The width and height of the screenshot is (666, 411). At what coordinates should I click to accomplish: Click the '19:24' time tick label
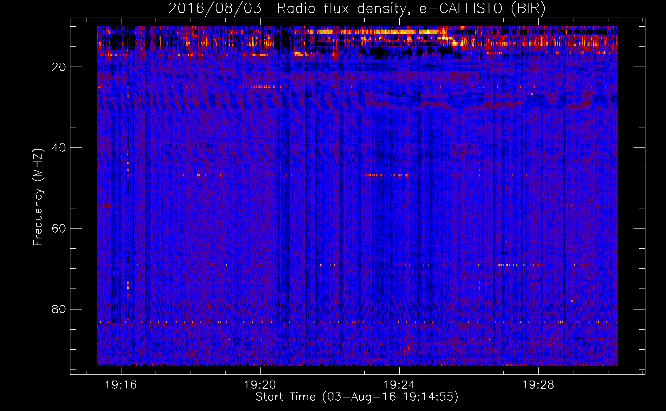[399, 385]
